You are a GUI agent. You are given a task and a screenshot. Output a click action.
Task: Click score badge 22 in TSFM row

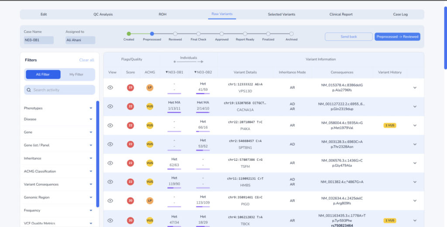[x=131, y=163]
